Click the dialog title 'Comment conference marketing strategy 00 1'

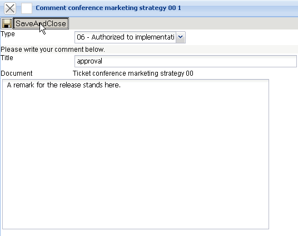coord(108,8)
